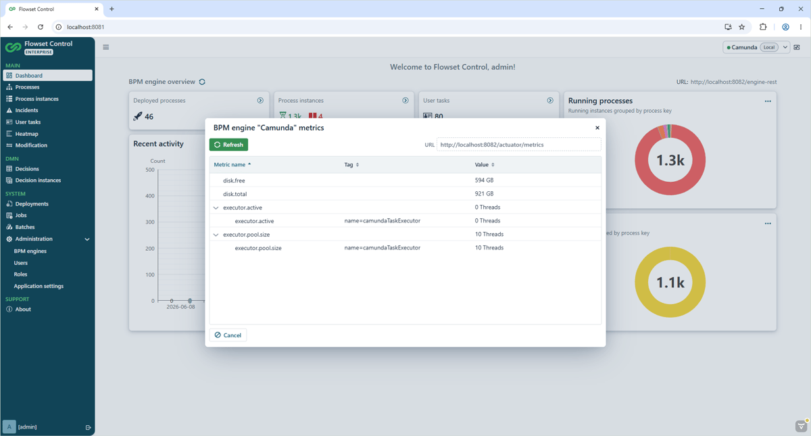Viewport: 811px width, 436px height.
Task: Open a new browser tab
Action: (112, 9)
